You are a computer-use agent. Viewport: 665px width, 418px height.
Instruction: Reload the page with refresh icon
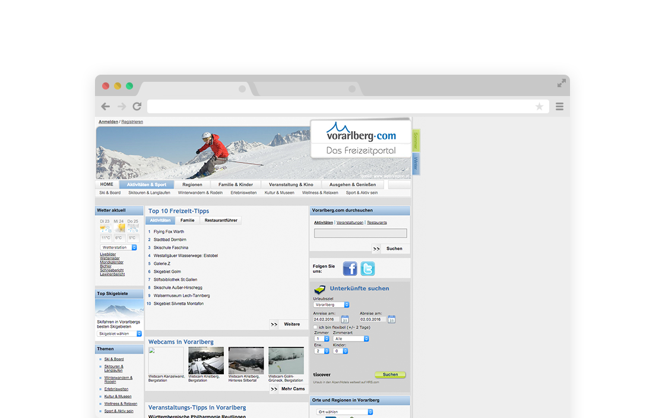click(137, 106)
